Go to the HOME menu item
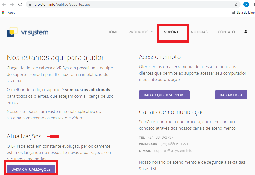This screenshot has height=175, width=255. (113, 32)
